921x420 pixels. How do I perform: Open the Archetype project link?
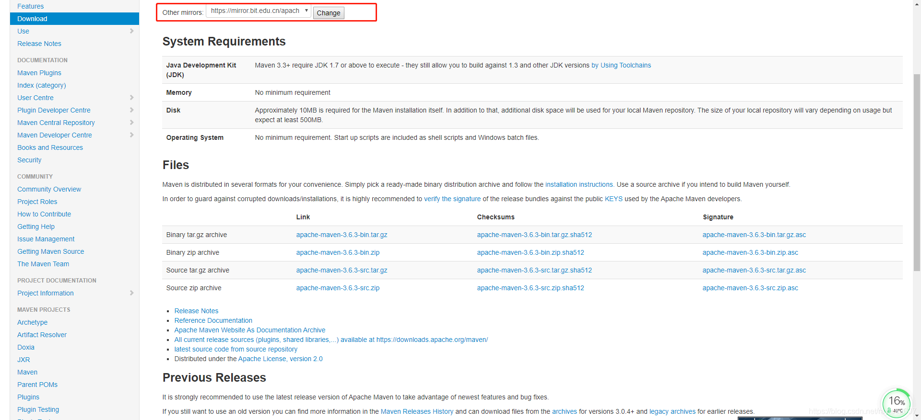tap(32, 322)
